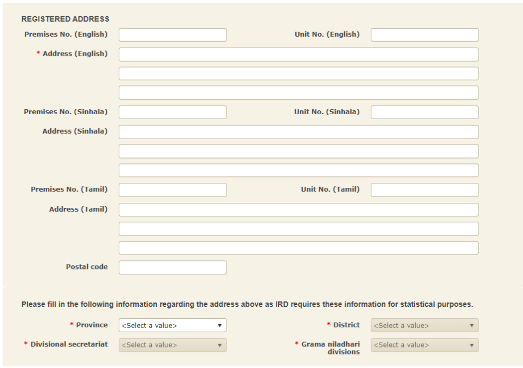
Task: Click the third Address (Tamil) line field
Action: (x=298, y=248)
